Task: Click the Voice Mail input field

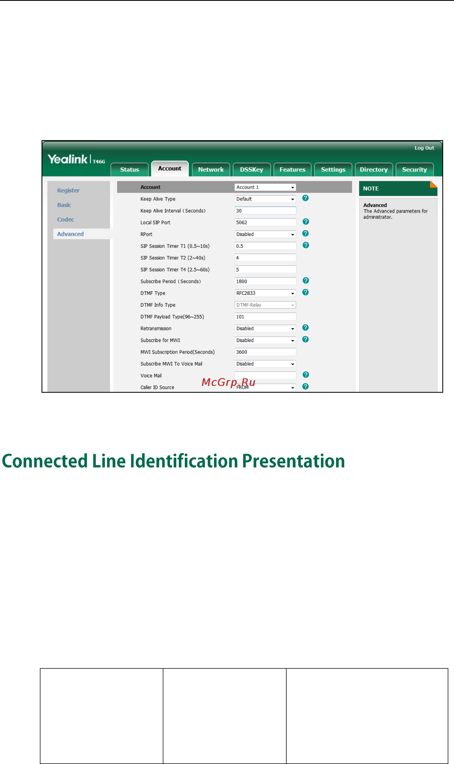Action: point(265,376)
